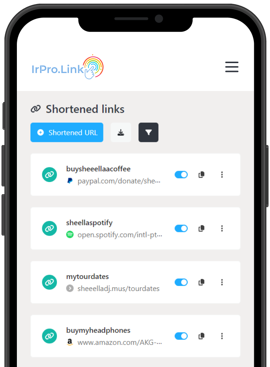270x367 pixels.
Task: Add a new Shortened URL
Action: (67, 132)
